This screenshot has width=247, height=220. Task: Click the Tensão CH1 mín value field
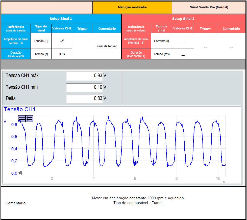tap(84, 87)
